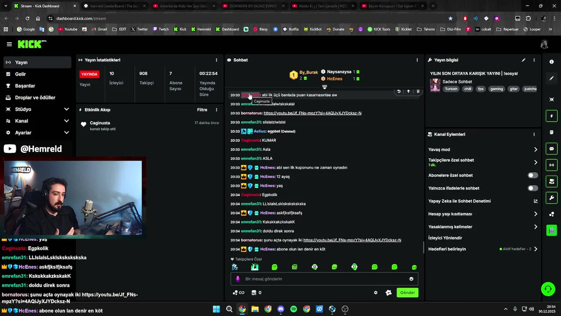Click İzleyici Yönlendir option
This screenshot has height=316, width=561.
point(445,238)
